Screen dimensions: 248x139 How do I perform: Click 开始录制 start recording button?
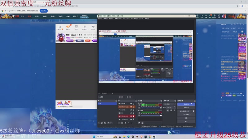pos(186,107)
